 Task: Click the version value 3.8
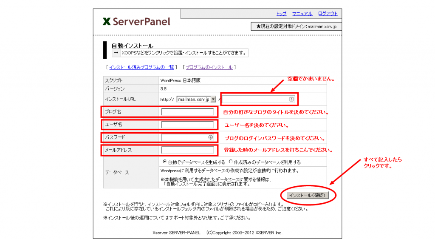click(164, 89)
